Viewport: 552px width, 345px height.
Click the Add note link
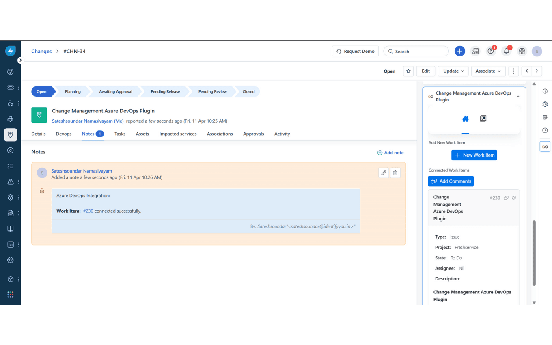click(x=390, y=153)
